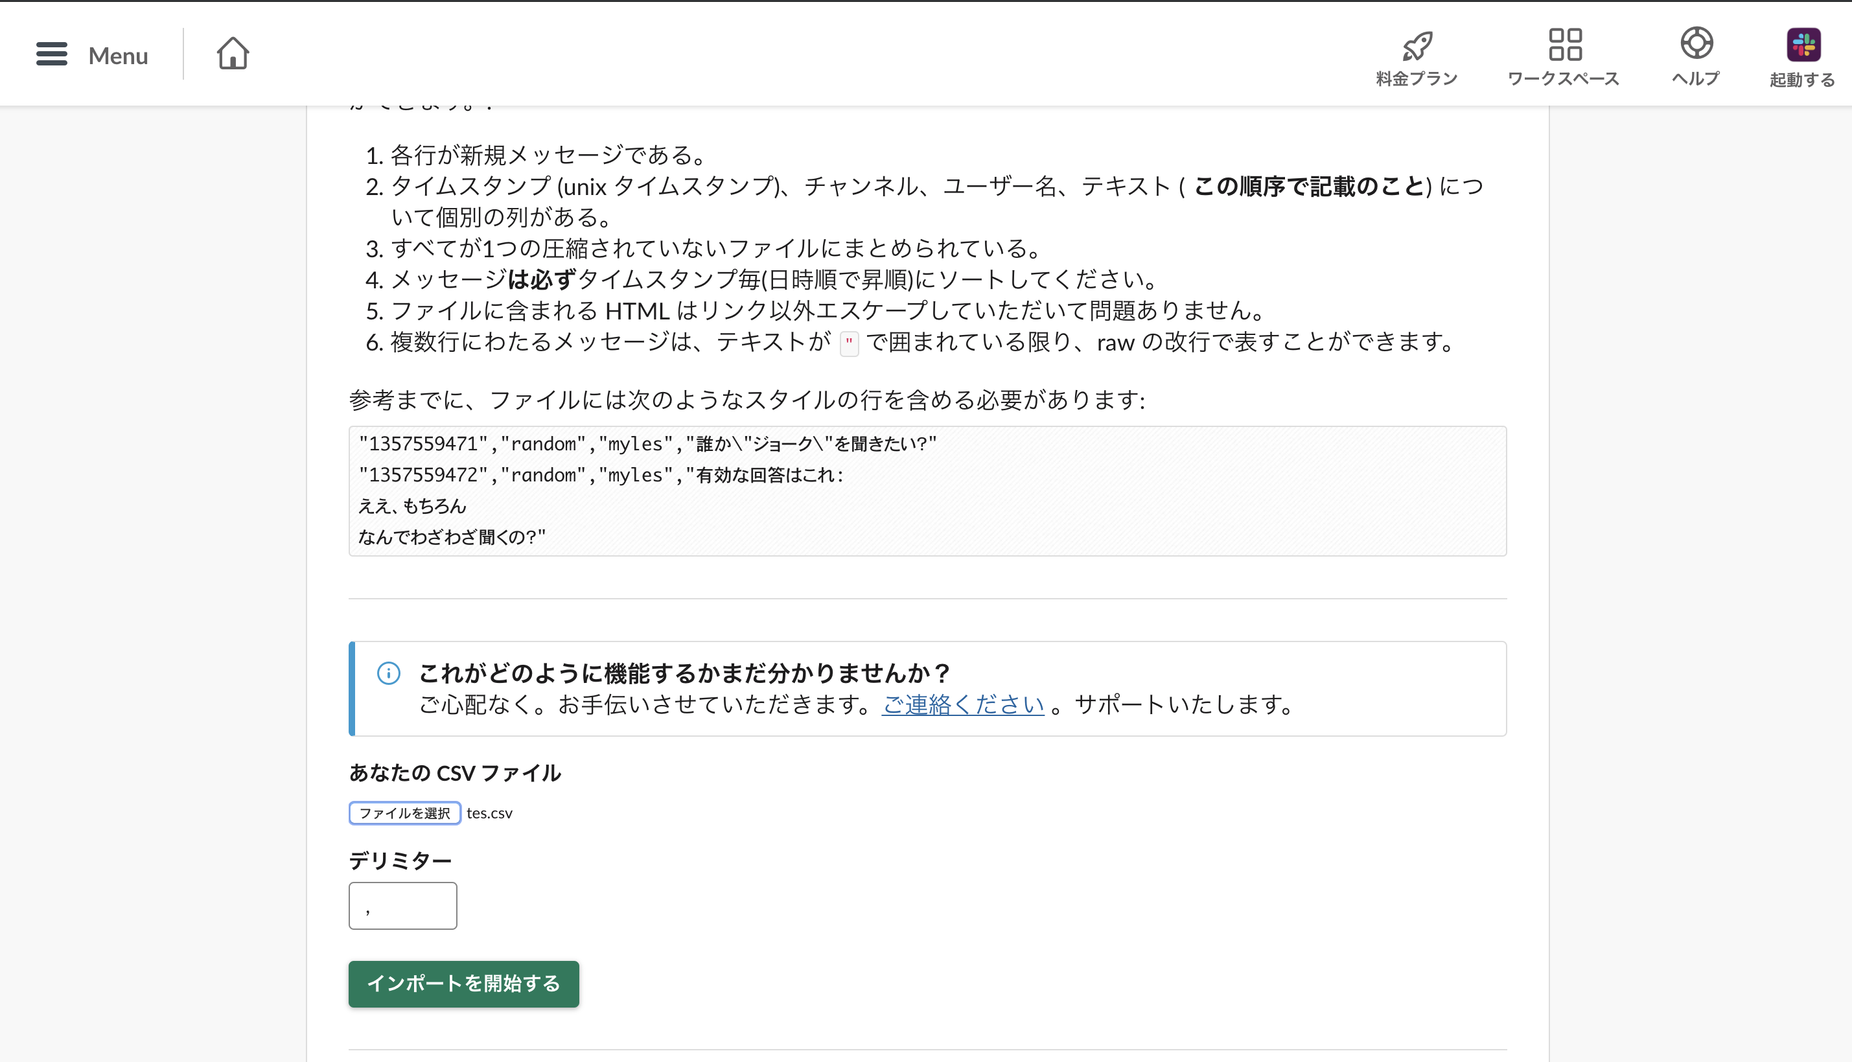Select the ワークスペース navigation item
Viewport: 1852px width, 1062px height.
pyautogui.click(x=1562, y=80)
